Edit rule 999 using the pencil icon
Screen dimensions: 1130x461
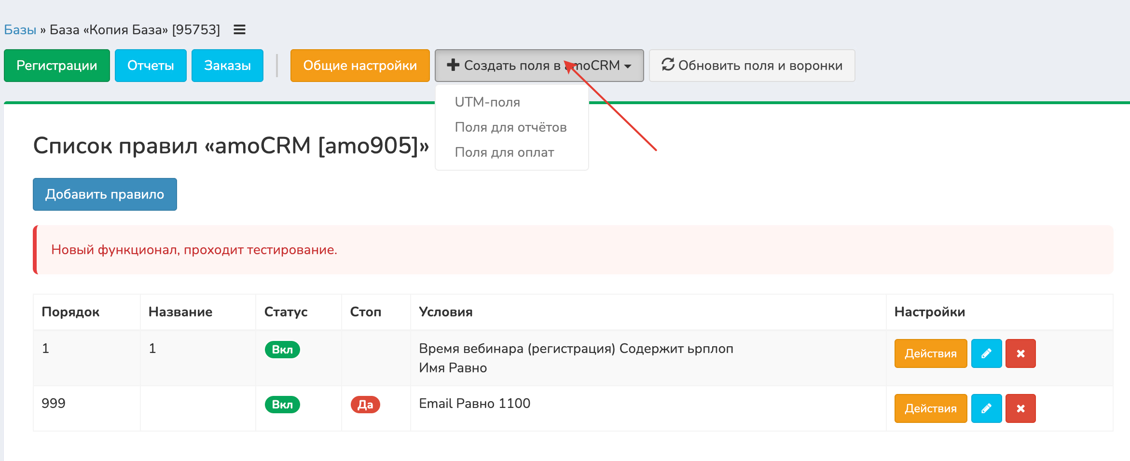coord(986,408)
